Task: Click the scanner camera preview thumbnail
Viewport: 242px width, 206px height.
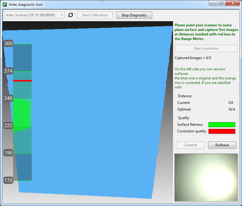Action: tap(206, 178)
